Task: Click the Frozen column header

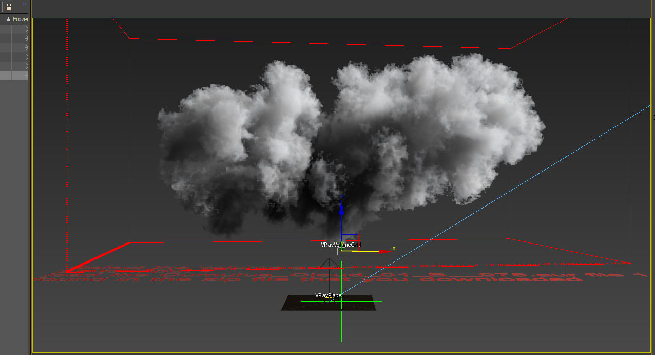Action: point(20,18)
